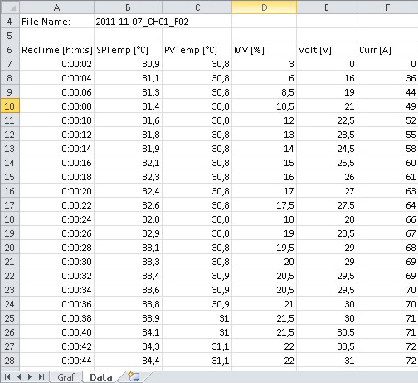Select the Data sheet tab

101,377
